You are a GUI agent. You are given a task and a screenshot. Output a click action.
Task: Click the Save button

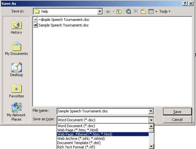click(x=177, y=112)
